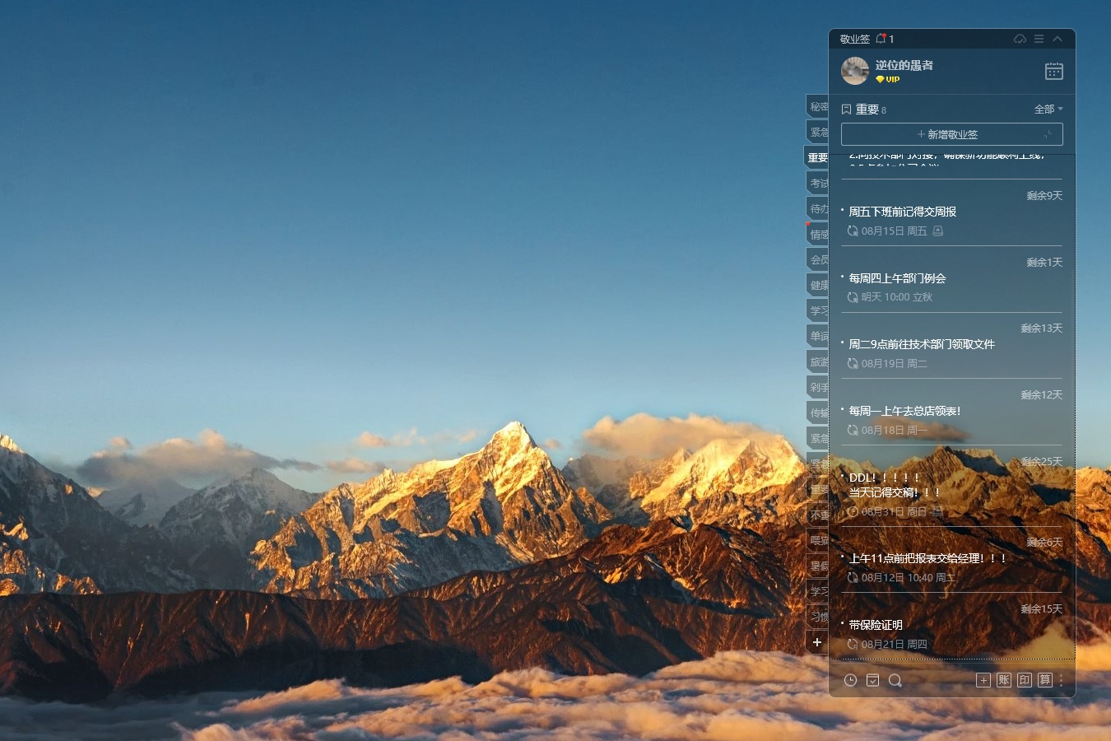Image resolution: width=1111 pixels, height=741 pixels.
Task: Click the 剩余1天 countdown label
Action: click(x=1044, y=263)
